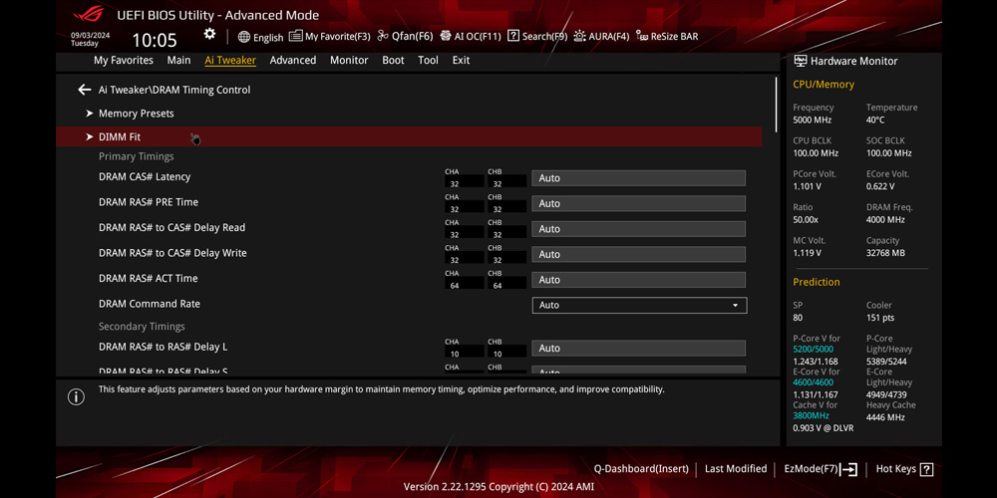
Task: Click the 3800MHz cache prediction value
Action: point(814,415)
